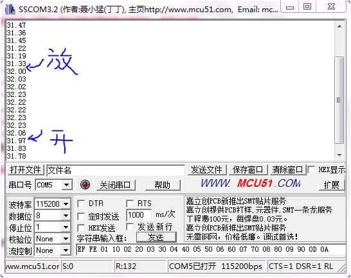
Task: Toggle the 定时发送 timed send checkbox
Action: coord(81,216)
